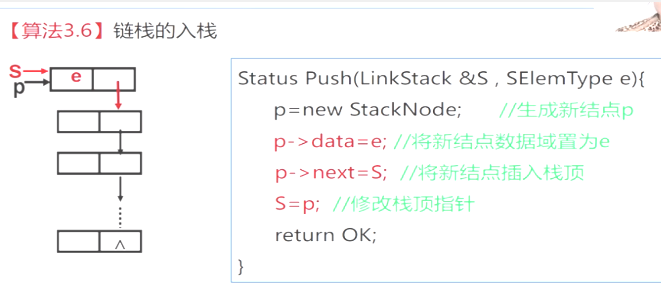The image size is (661, 287).
Task: Click the comment 修改栈顶指针
Action: (x=403, y=204)
